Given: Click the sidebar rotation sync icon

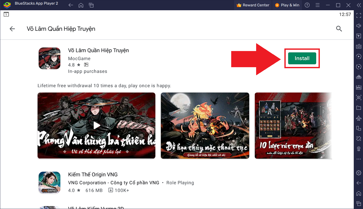Looking at the screenshot, I should click(359, 67).
